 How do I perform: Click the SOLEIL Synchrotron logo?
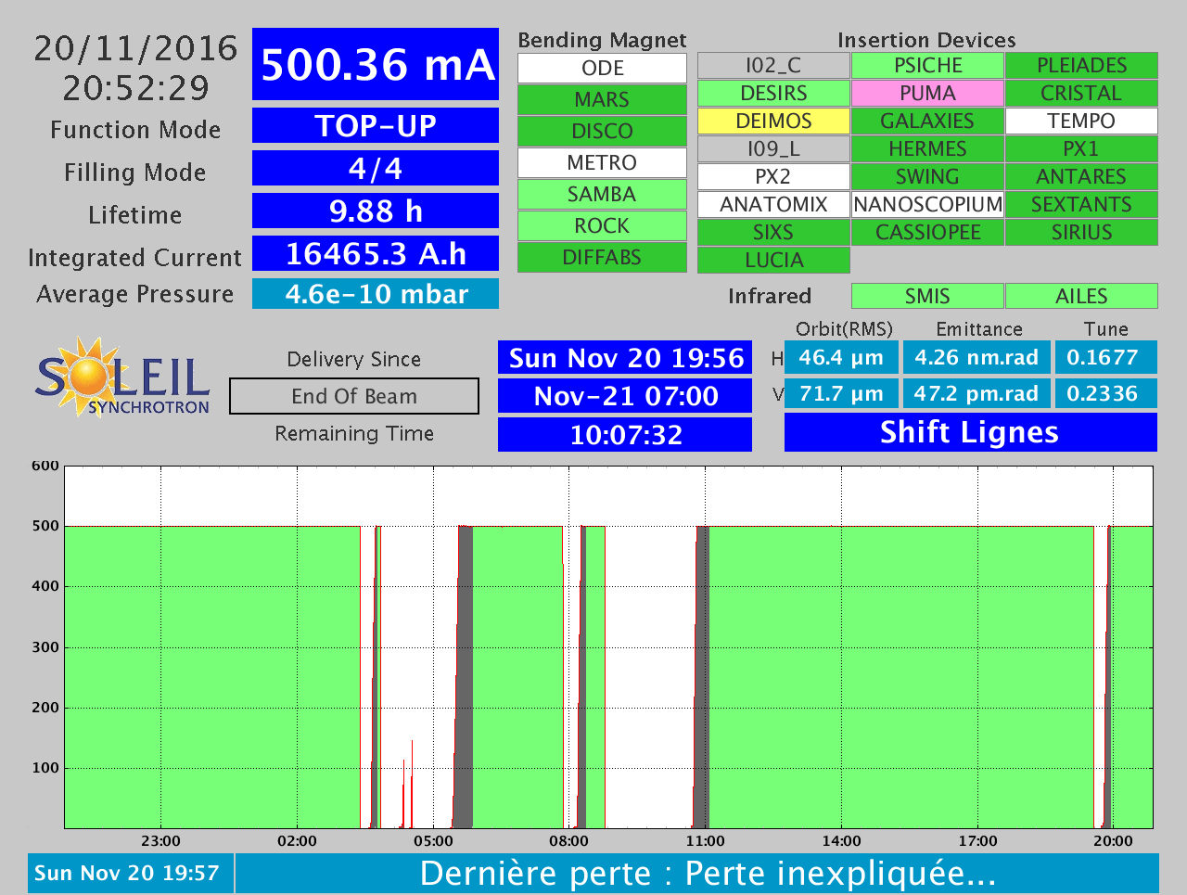(122, 377)
